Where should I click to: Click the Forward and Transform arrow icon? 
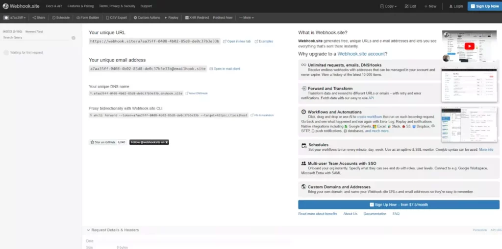tap(303, 88)
